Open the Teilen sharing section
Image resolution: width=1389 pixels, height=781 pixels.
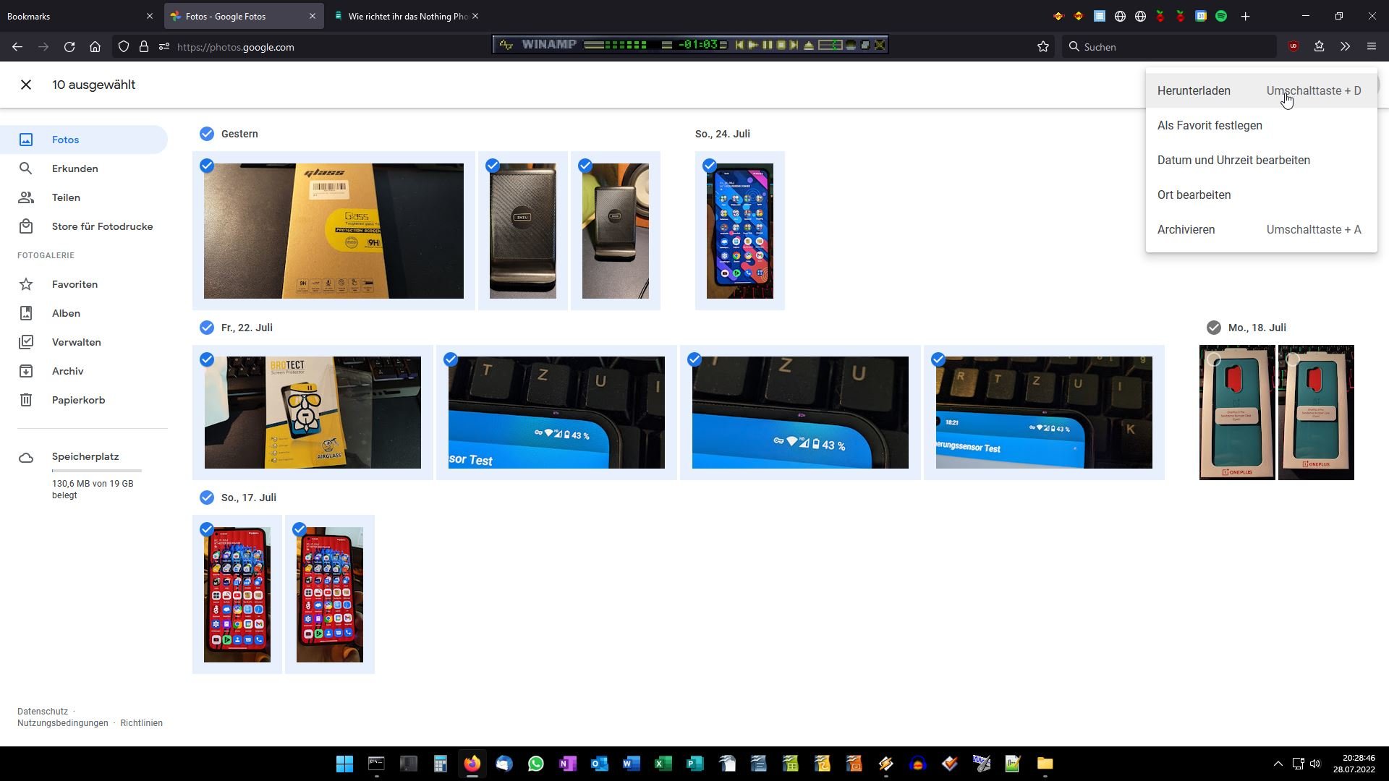pos(65,197)
